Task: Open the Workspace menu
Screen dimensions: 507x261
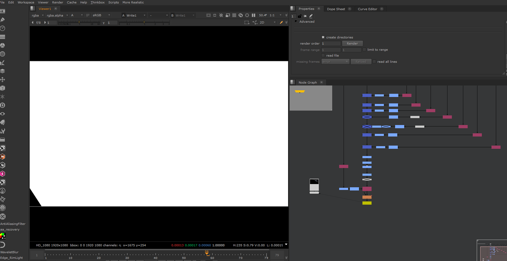Action: 26,2
